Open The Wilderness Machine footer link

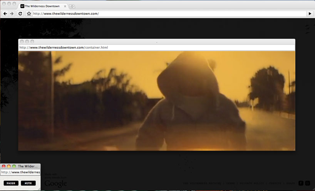coord(202,183)
